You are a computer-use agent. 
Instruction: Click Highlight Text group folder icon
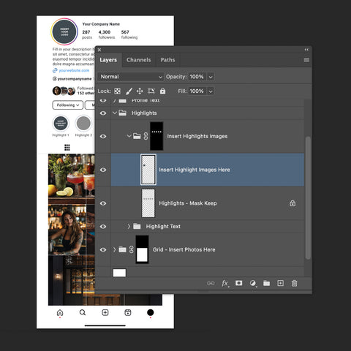pos(137,226)
